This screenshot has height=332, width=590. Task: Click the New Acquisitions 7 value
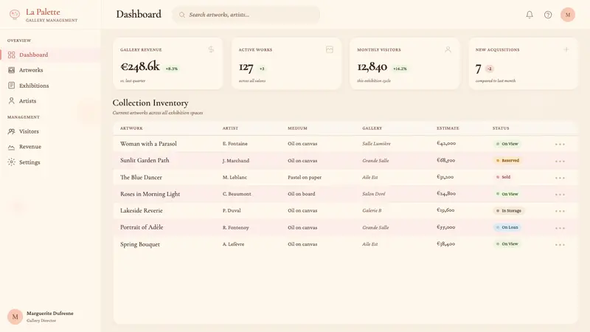tap(478, 69)
